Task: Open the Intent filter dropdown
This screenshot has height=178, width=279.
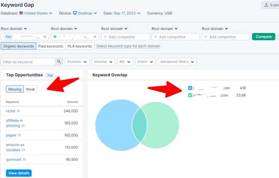Action: (145, 62)
